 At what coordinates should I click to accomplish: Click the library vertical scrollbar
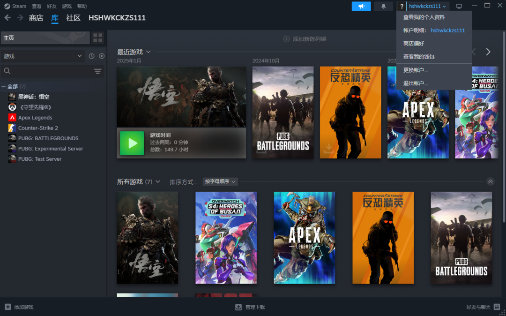pos(504,126)
